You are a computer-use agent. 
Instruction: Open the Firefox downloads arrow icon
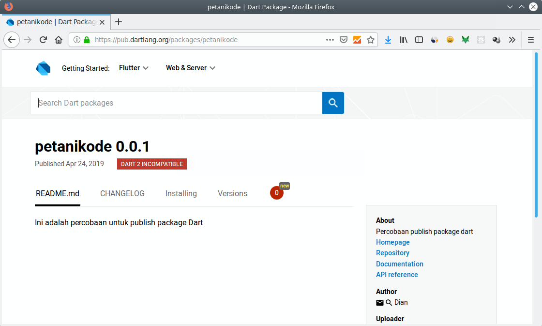[x=388, y=40]
